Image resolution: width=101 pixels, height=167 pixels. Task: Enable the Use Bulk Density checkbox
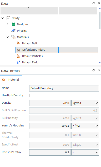point(31,96)
